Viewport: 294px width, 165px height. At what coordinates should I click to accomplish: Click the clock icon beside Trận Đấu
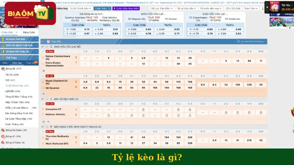point(48,41)
